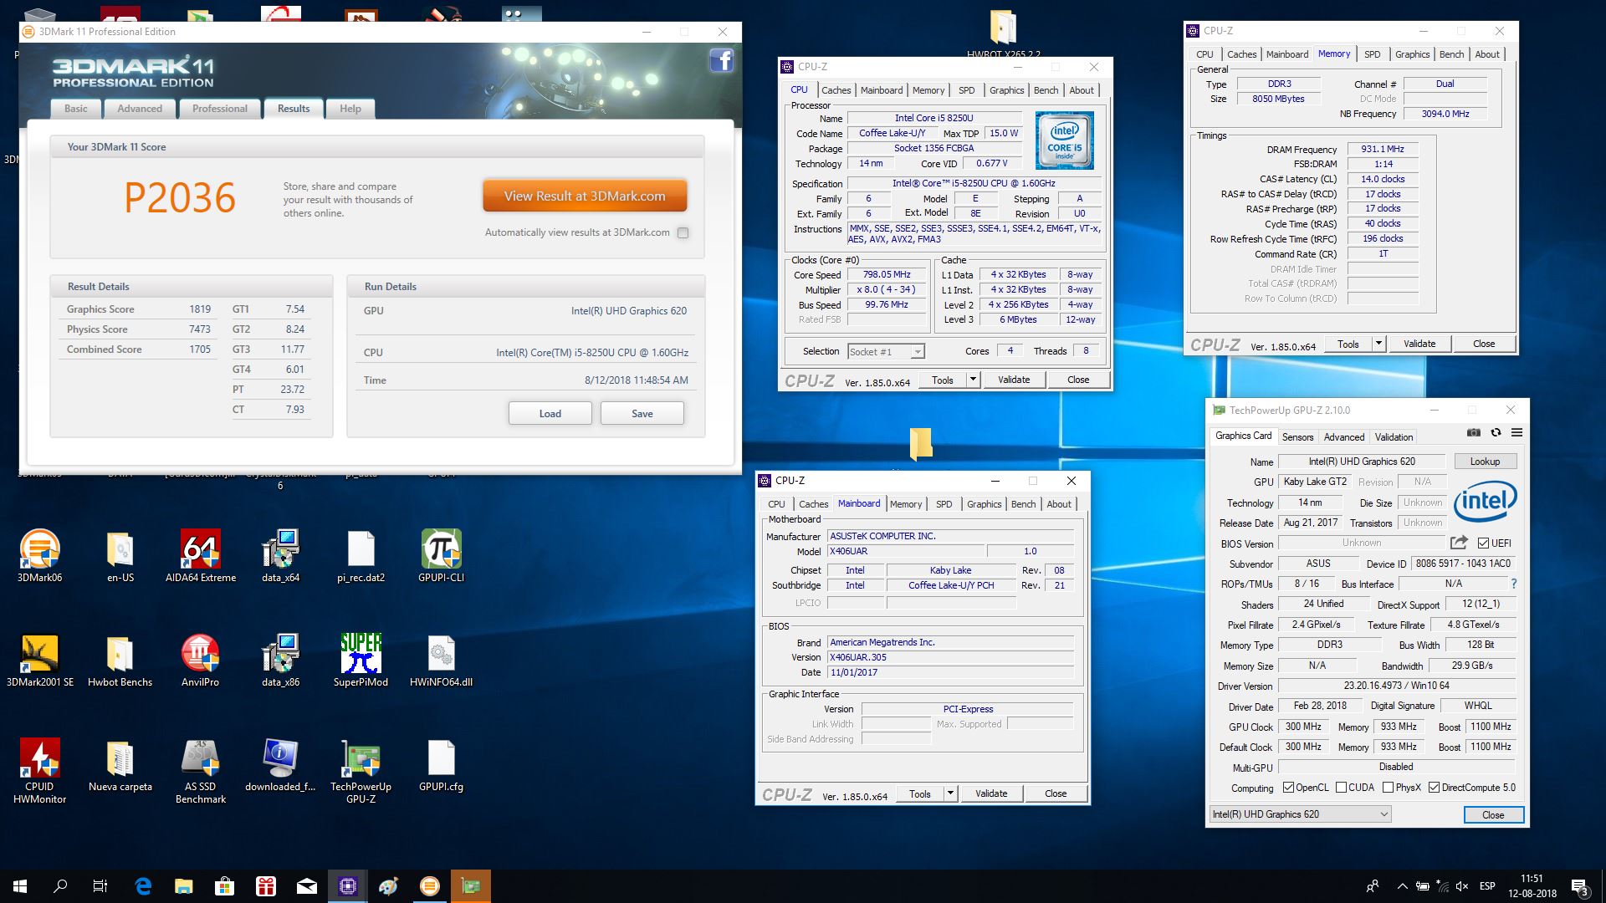The width and height of the screenshot is (1606, 903).
Task: Open Action Center notification icon
Action: [x=1579, y=886]
